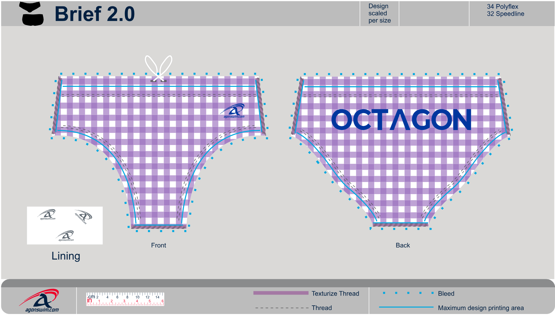555x315 pixels.
Task: Click the 'Maximum design printing area' label
Action: point(481,308)
